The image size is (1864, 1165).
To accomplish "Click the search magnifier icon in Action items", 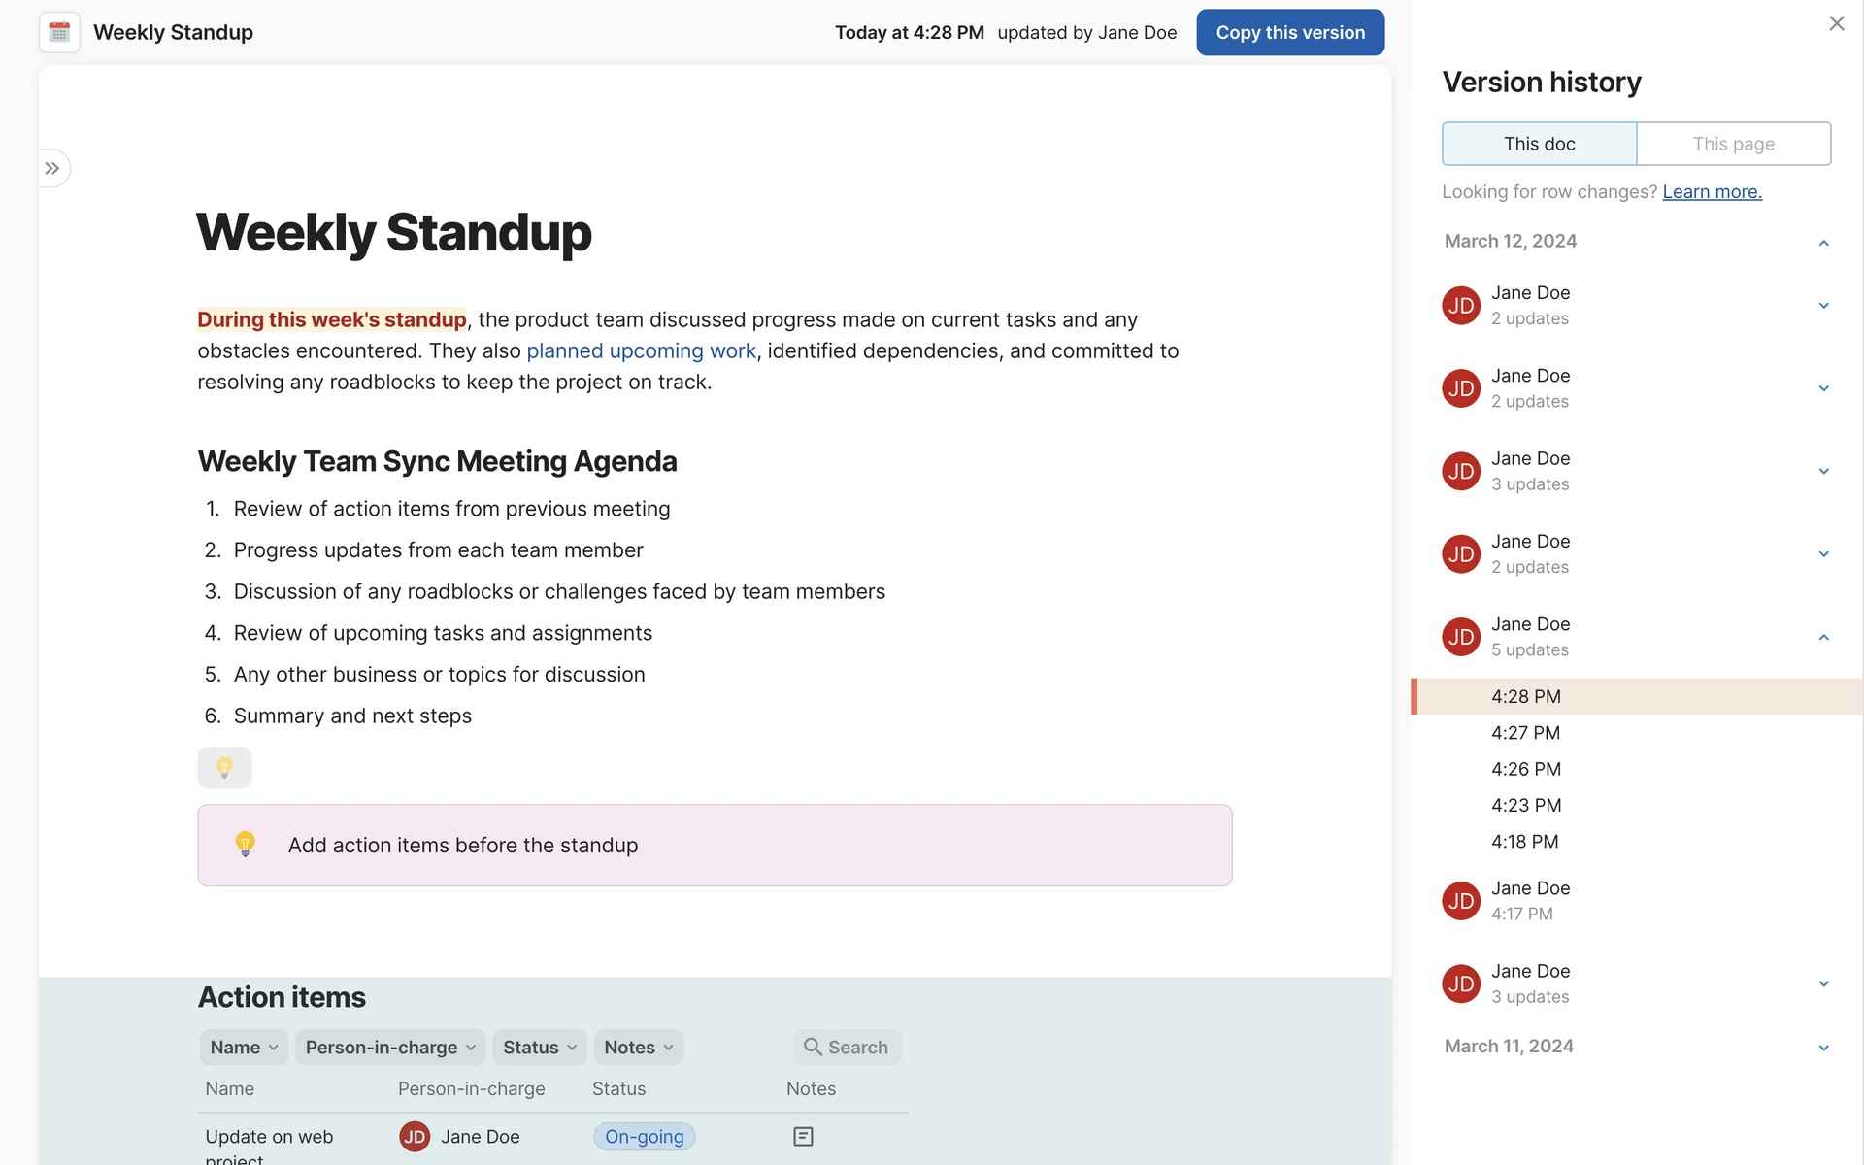I will pyautogui.click(x=813, y=1047).
